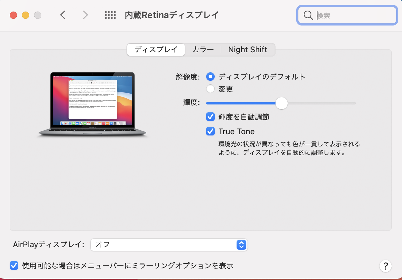Toggle the mirroring options menu bar checkbox
This screenshot has height=280, width=402.
(14, 265)
